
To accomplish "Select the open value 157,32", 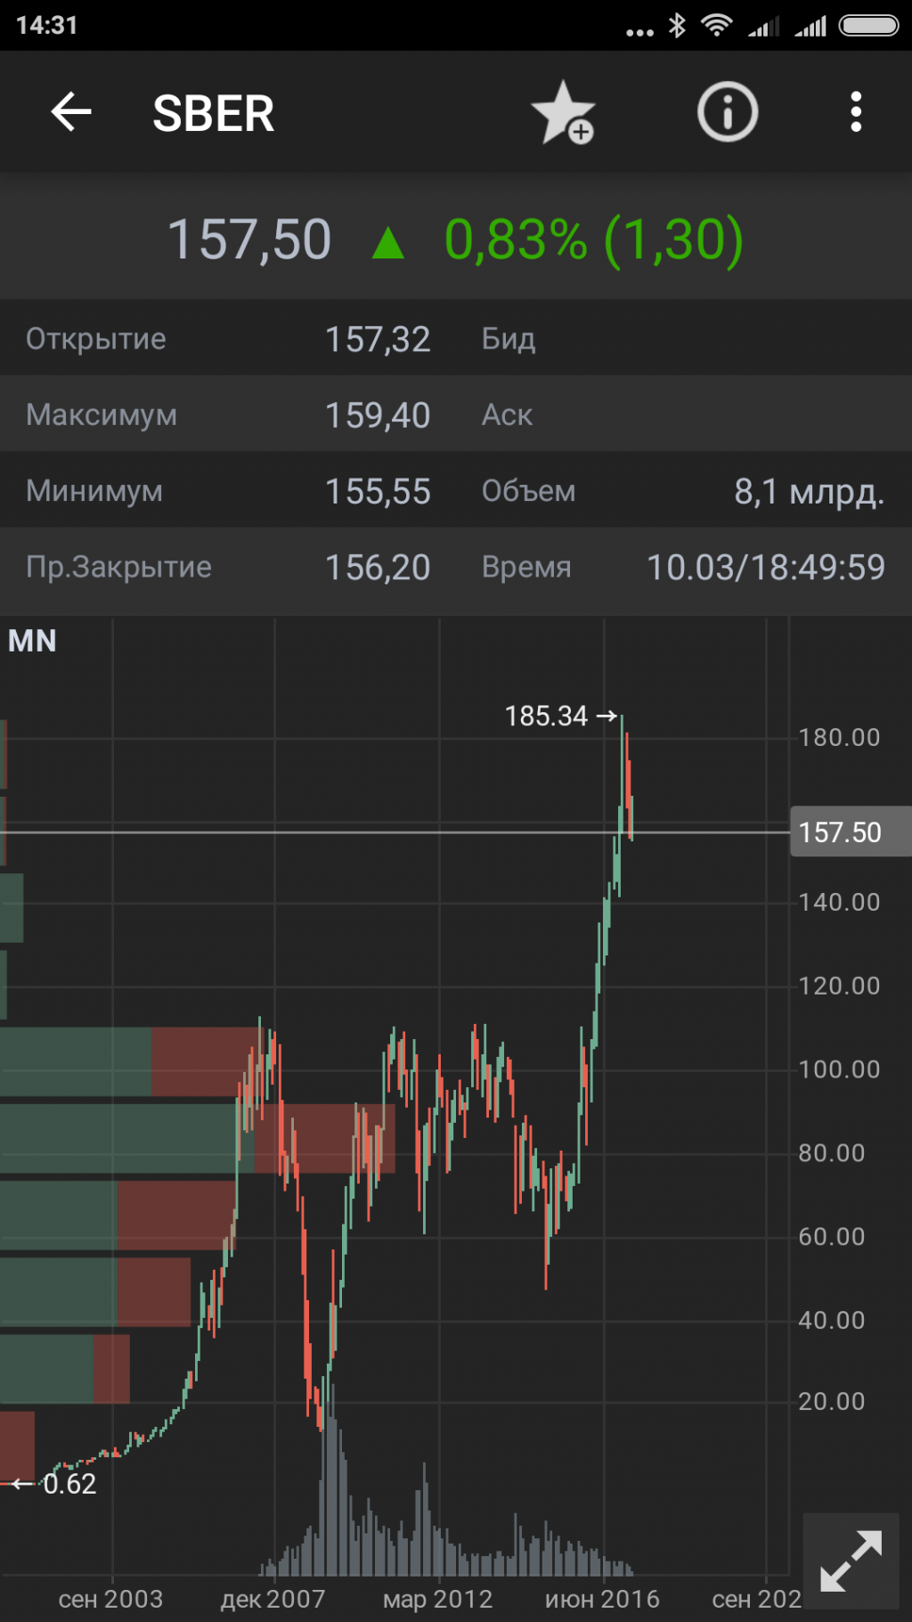I will (378, 340).
